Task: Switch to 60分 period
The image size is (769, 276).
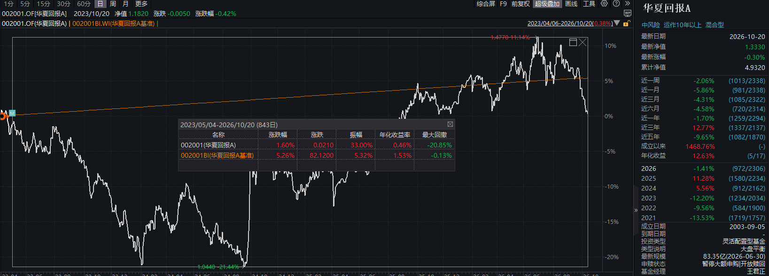Action: (84, 4)
